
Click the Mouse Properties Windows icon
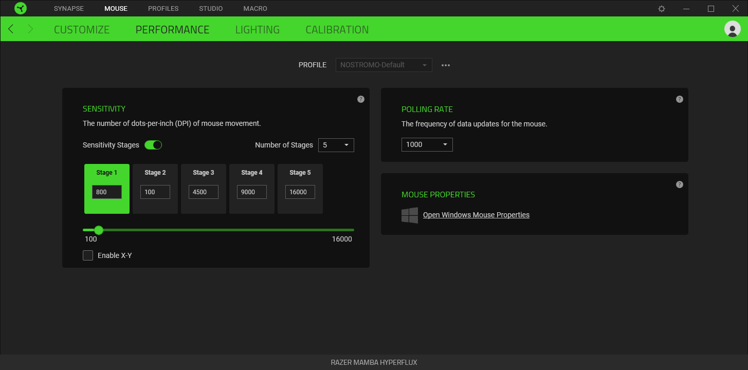point(410,215)
